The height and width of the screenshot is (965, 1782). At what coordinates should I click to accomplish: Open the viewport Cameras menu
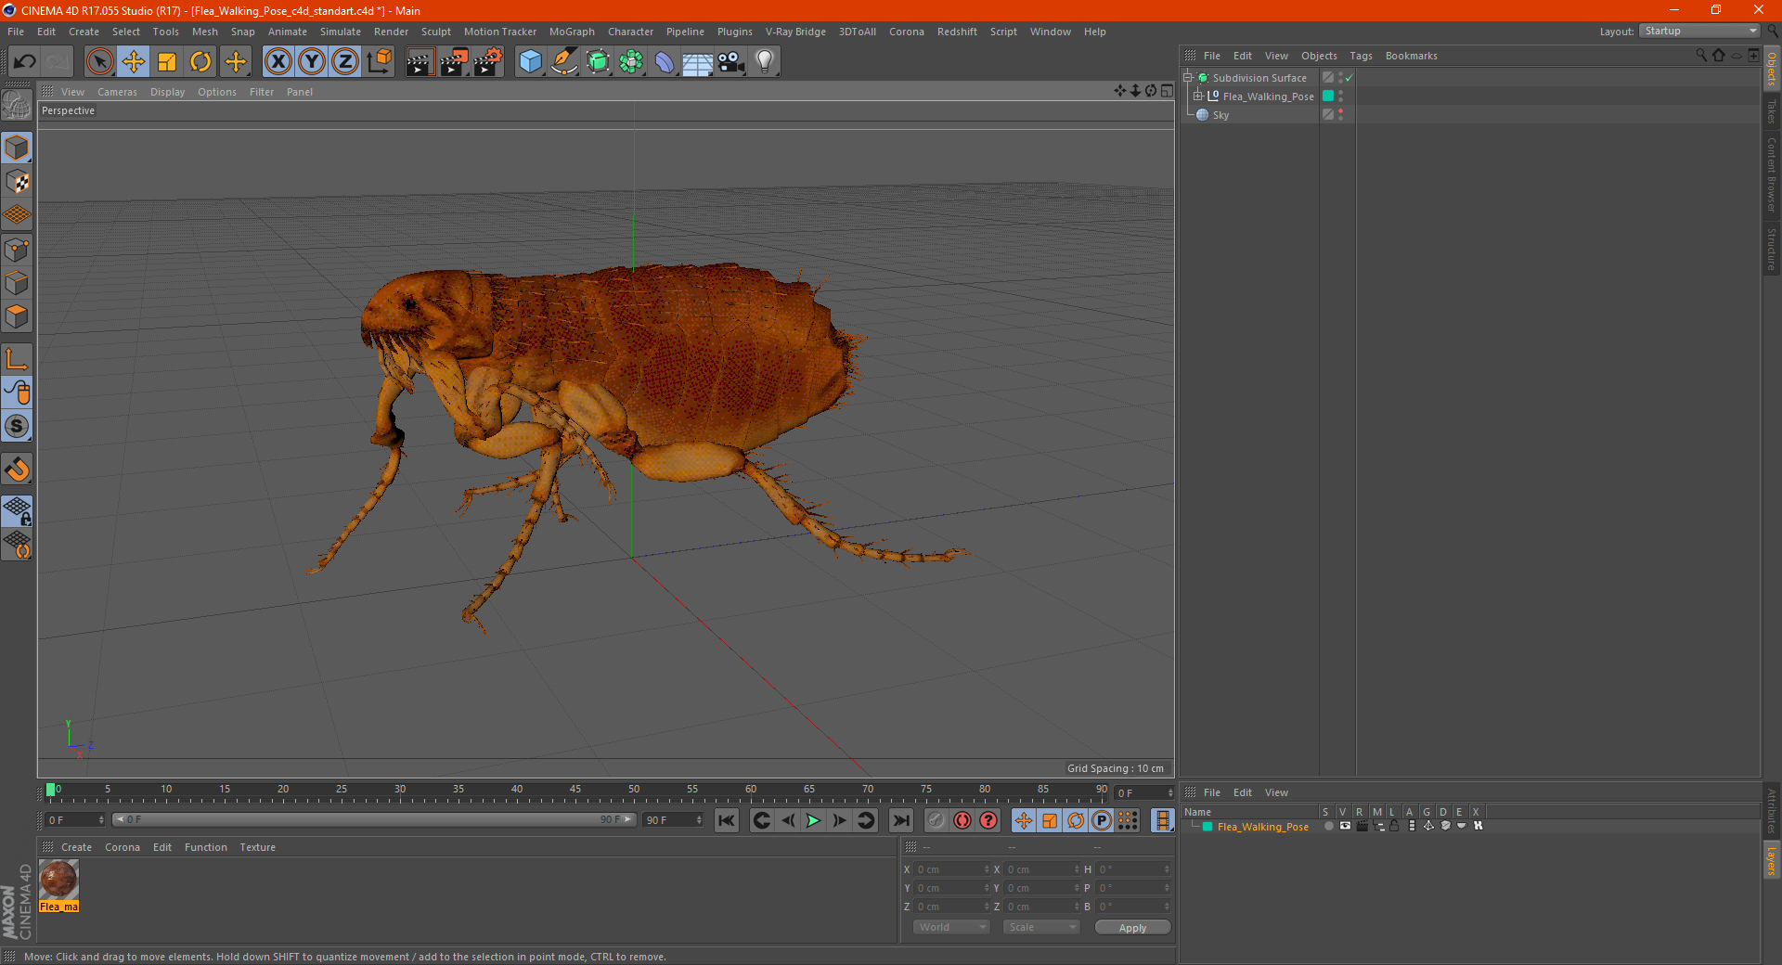pos(117,92)
